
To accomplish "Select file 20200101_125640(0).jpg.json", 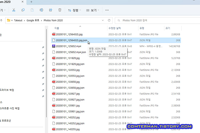I will coord(116,40).
